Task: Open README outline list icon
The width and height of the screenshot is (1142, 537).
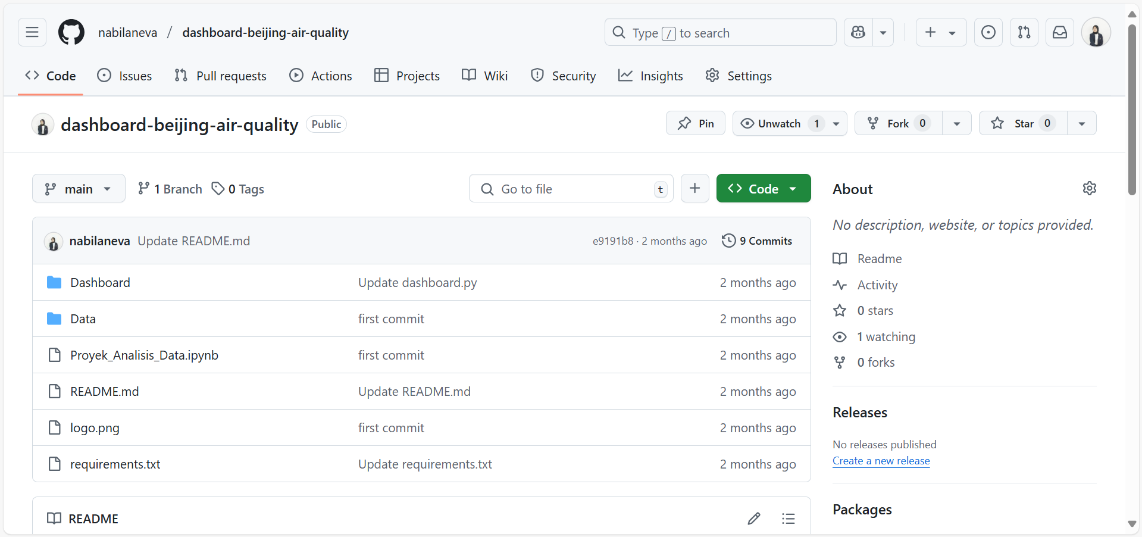Action: tap(789, 518)
